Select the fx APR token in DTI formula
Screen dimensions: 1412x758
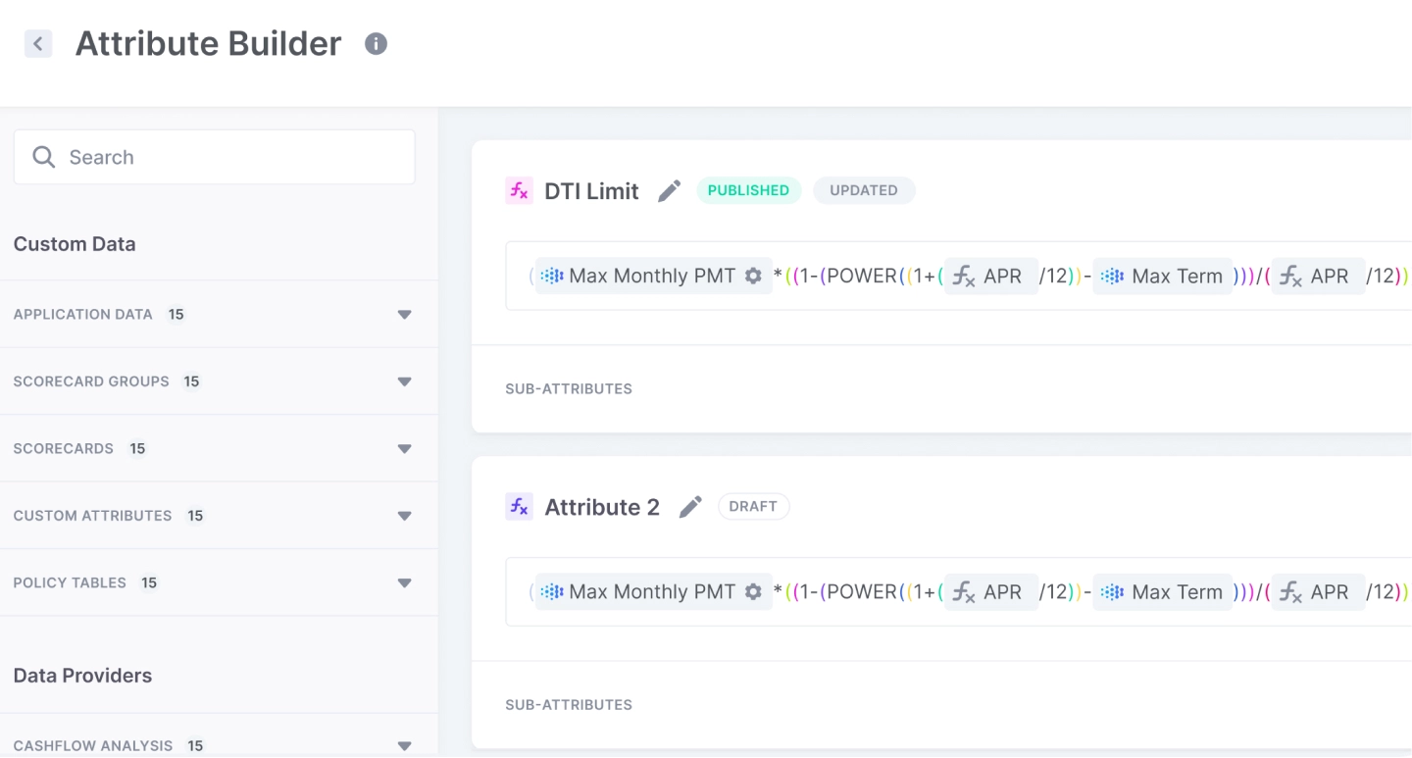990,276
